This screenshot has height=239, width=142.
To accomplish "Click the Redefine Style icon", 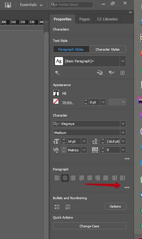I will point(100,73).
